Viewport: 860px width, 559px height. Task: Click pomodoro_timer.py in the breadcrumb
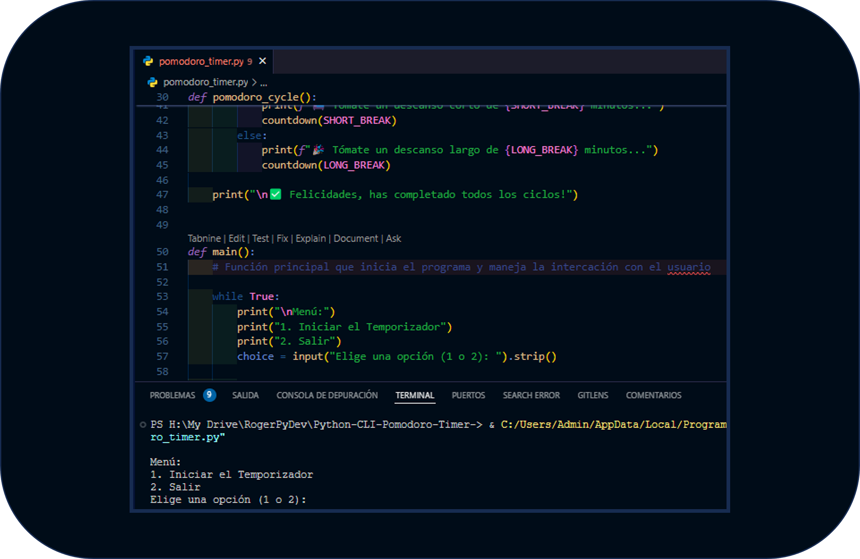click(x=206, y=82)
